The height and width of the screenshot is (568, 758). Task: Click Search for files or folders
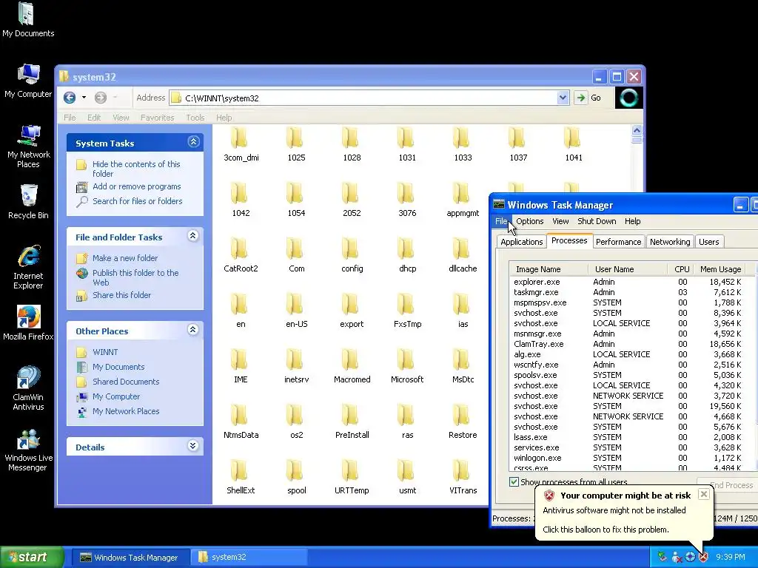coord(137,201)
